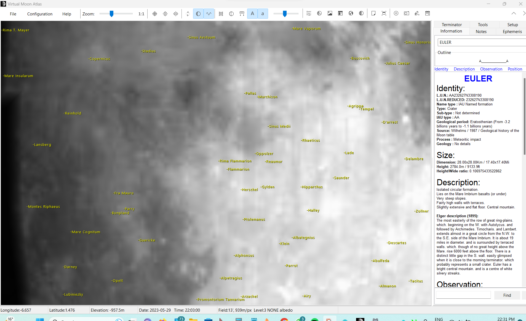Toggle large 'A' labels display

[x=252, y=14]
